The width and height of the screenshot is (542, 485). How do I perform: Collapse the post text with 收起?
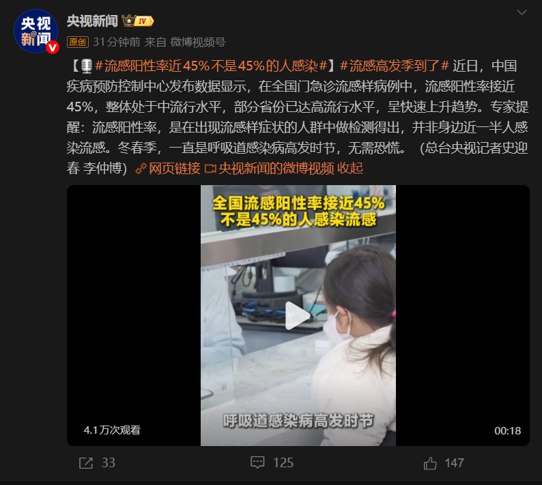(350, 169)
